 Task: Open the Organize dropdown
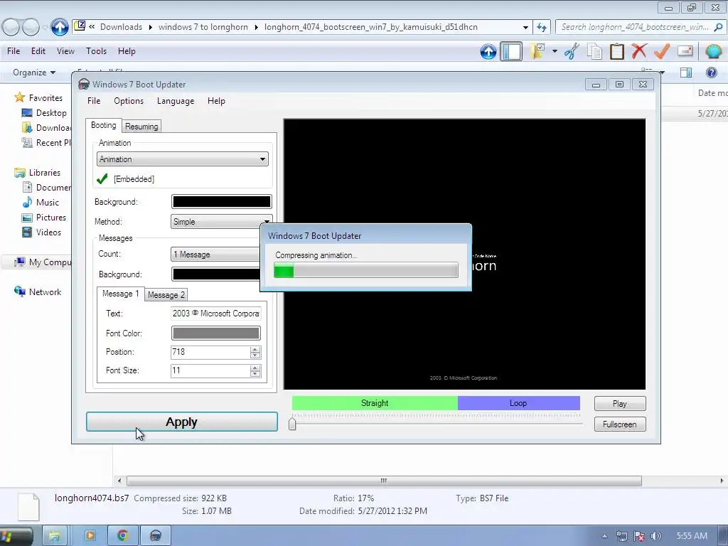pyautogui.click(x=34, y=73)
